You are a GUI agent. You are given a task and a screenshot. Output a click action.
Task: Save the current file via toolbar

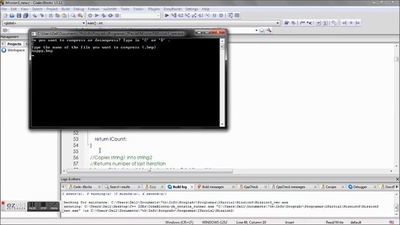[x=19, y=16]
